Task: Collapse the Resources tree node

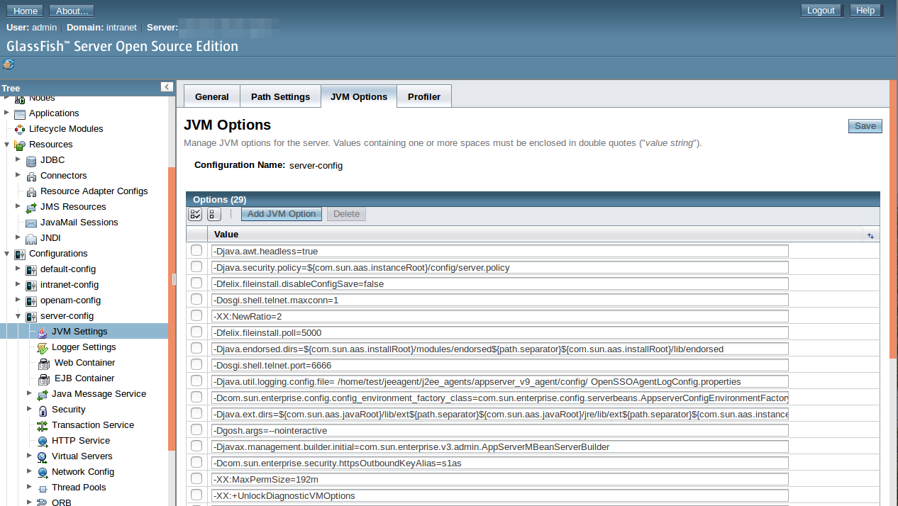Action: [x=7, y=145]
